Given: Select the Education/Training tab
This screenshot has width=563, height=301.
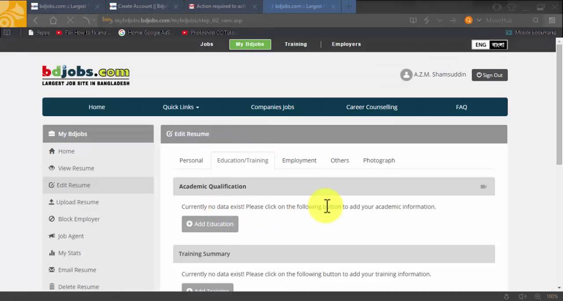Looking at the screenshot, I should 243,161.
